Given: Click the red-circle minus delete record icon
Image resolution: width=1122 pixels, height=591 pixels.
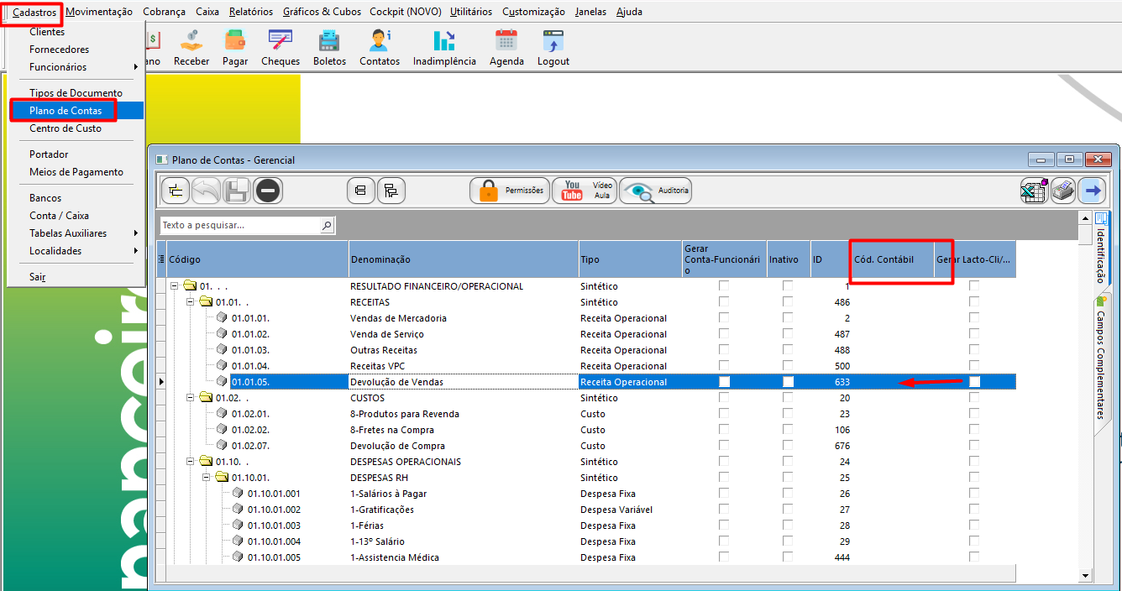Looking at the screenshot, I should coord(268,191).
